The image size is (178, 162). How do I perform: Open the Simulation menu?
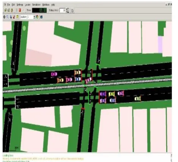point(36,5)
